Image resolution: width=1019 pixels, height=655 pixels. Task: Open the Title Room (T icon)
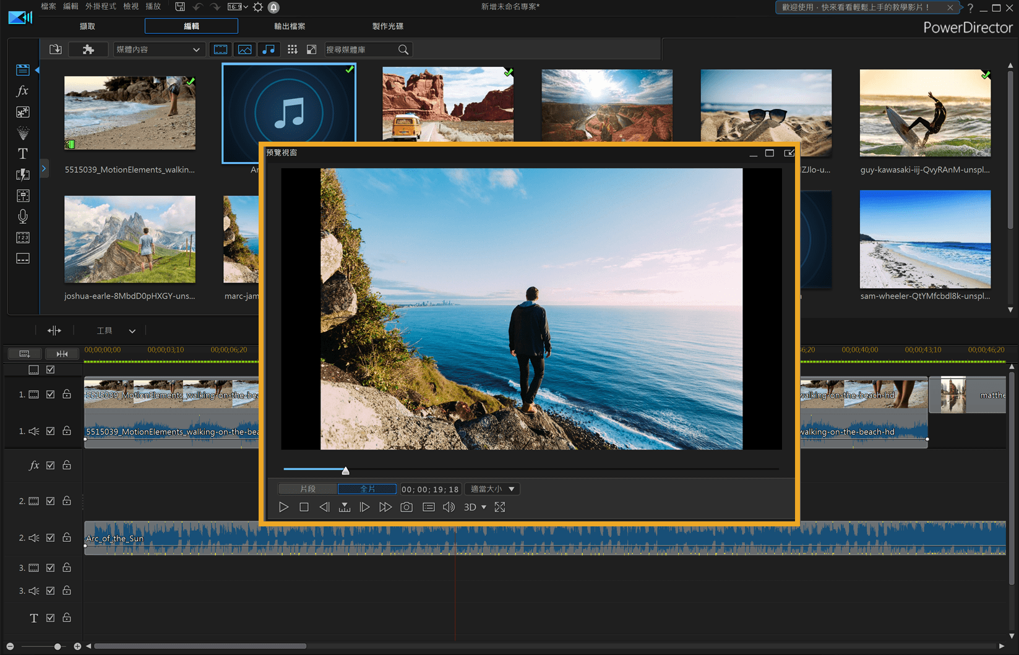tap(23, 153)
